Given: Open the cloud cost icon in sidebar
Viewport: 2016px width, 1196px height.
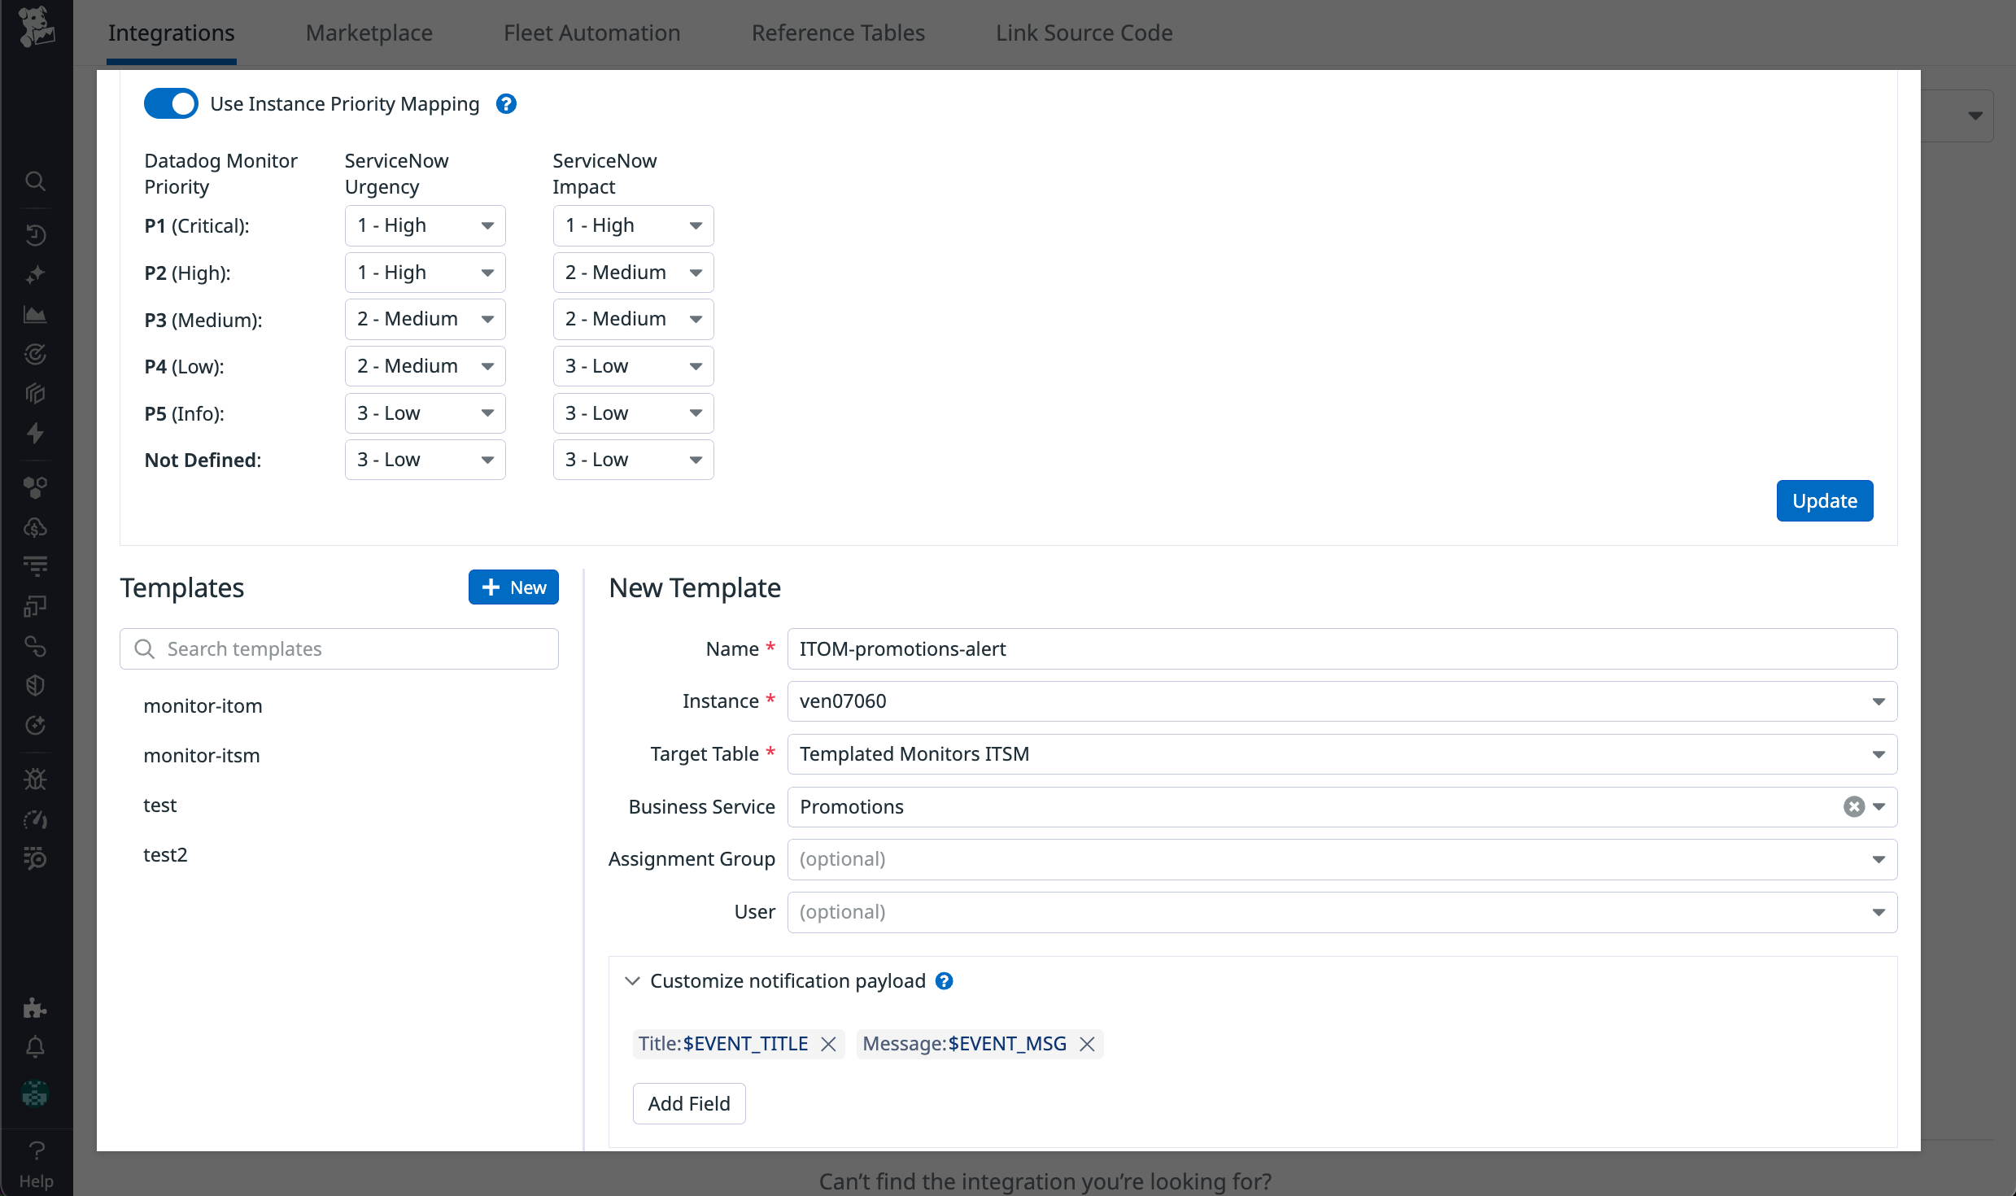Looking at the screenshot, I should 36,526.
